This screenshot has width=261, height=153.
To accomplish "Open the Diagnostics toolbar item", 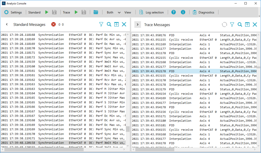I will coord(203,13).
